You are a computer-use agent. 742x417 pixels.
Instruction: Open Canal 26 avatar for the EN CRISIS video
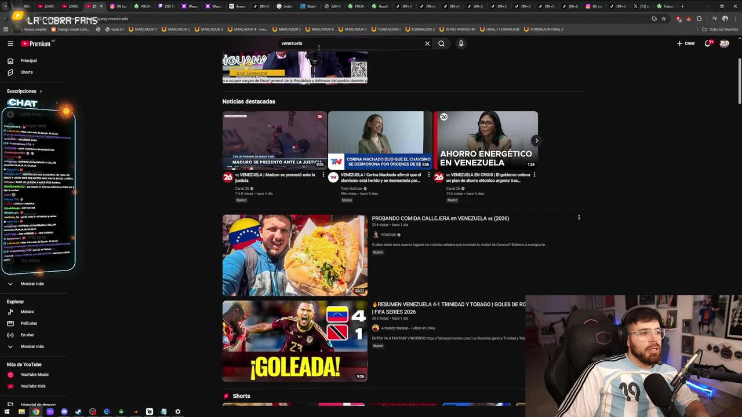tap(439, 177)
